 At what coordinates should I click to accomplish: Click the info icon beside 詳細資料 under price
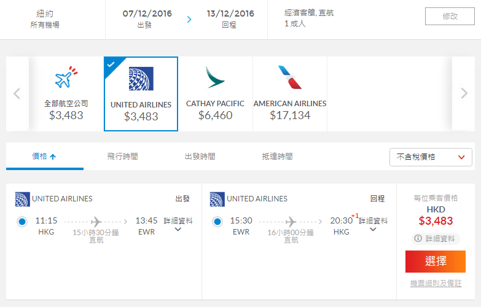[x=418, y=238]
